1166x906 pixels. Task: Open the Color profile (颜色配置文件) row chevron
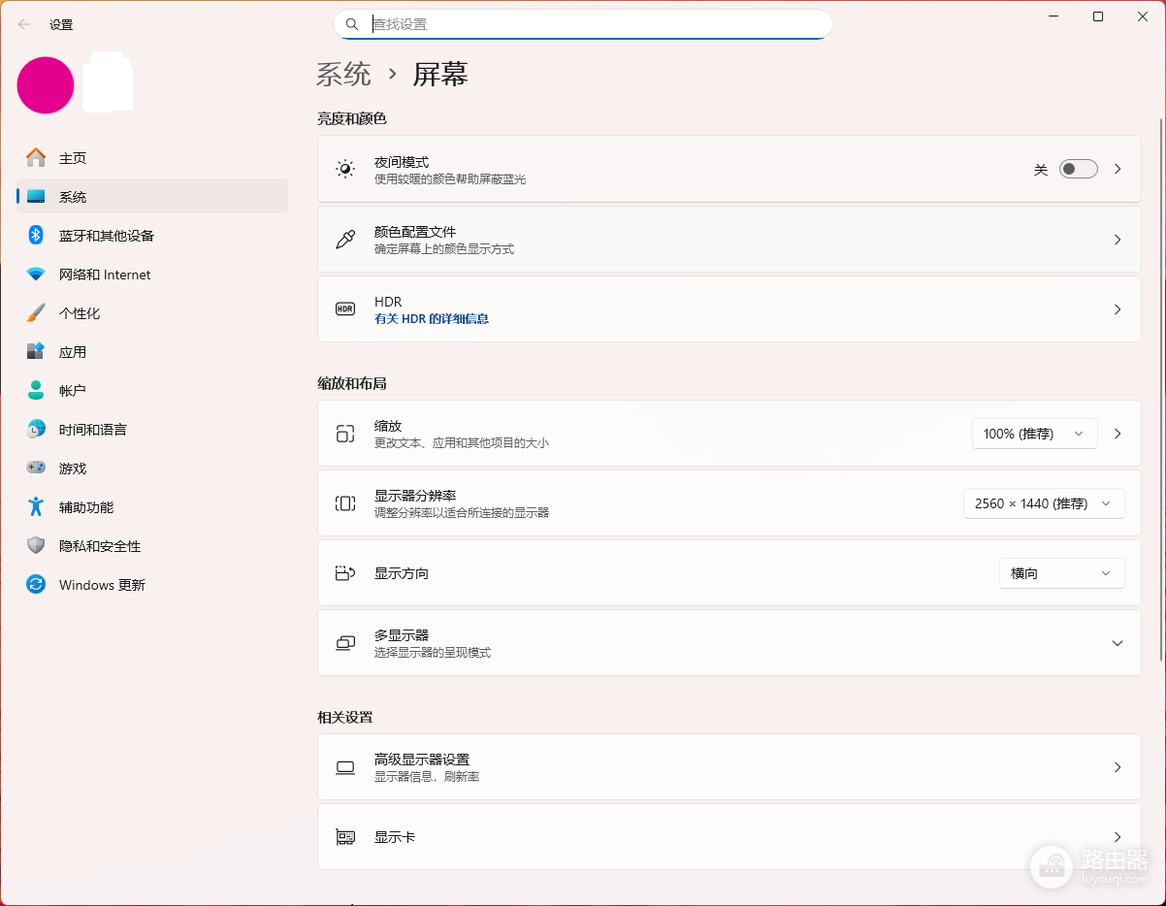point(1117,240)
